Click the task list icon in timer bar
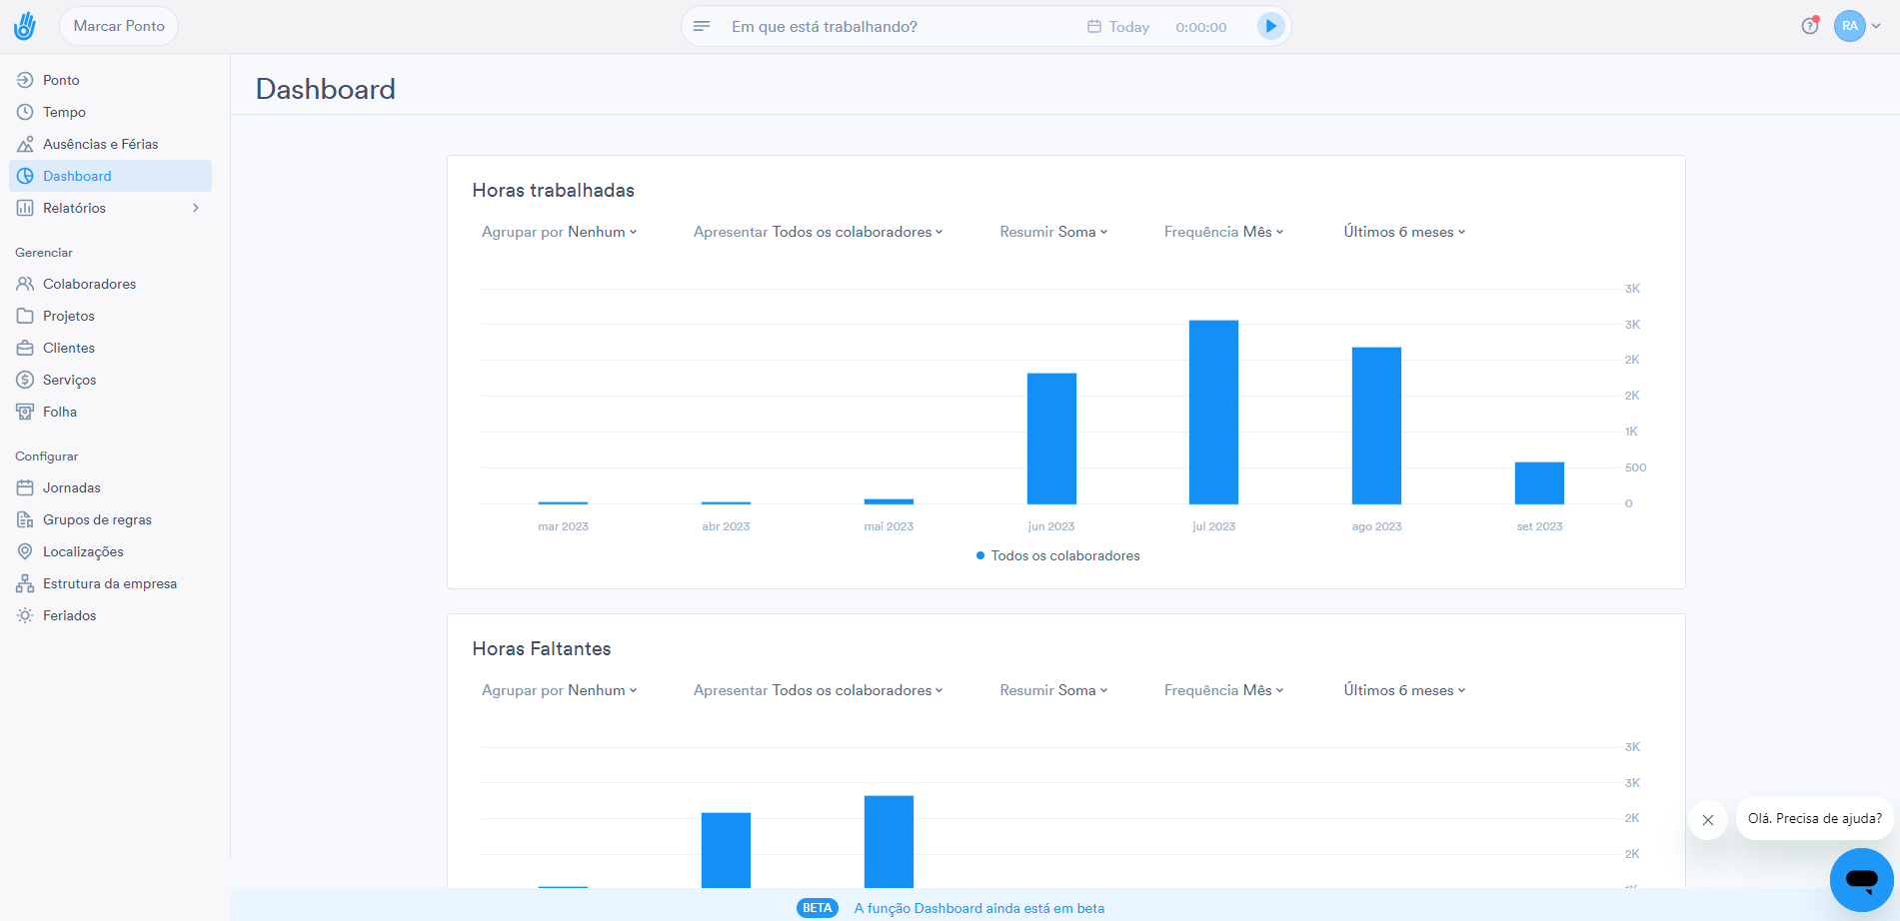Screen dimensions: 1900x921 tap(702, 26)
